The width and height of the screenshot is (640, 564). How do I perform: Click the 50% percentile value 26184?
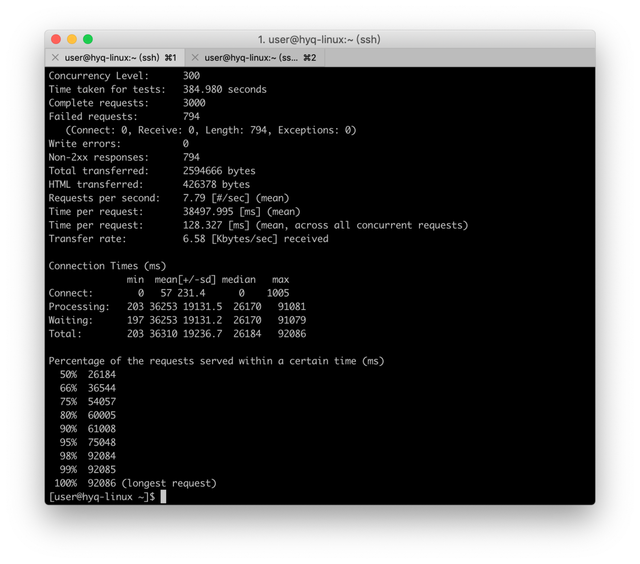click(x=102, y=375)
